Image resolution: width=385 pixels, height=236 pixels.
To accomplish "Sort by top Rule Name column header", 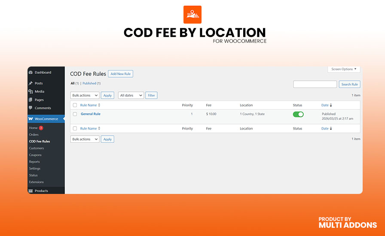I will coord(89,105).
